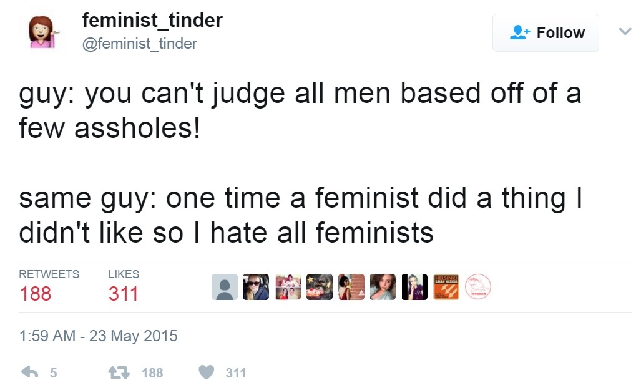Image resolution: width=641 pixels, height=388 pixels.
Task: Open the orange Helsinki liker avatar
Action: (x=446, y=287)
